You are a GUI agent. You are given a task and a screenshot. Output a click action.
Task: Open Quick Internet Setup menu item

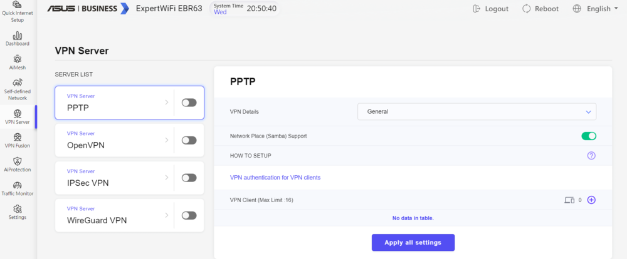pyautogui.click(x=18, y=12)
